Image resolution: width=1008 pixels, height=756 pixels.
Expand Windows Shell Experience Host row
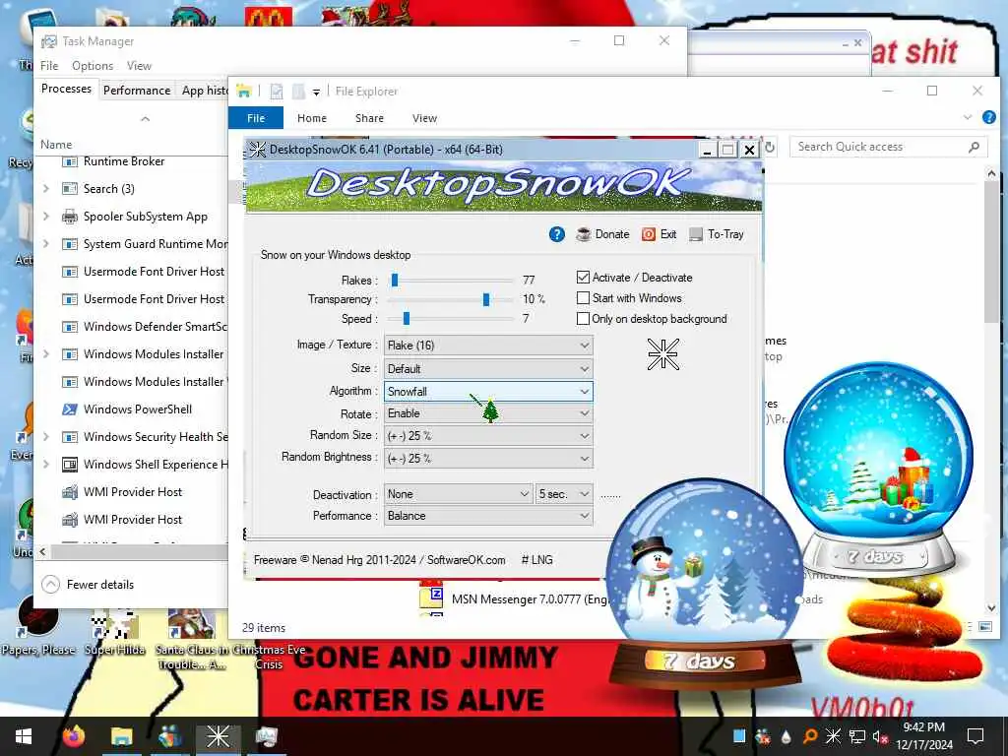[x=46, y=465]
